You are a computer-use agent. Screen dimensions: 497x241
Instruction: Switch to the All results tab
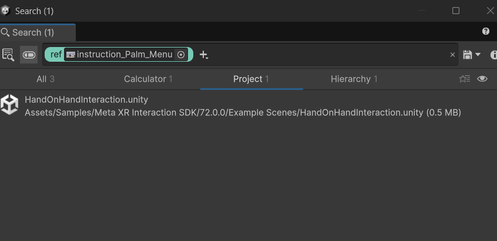coord(45,79)
